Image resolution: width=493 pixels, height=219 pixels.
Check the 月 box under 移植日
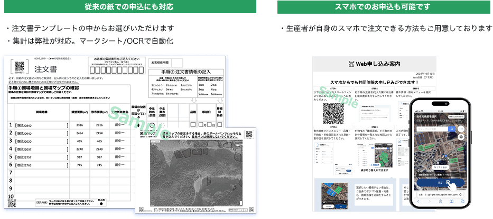pyautogui.click(x=201, y=125)
